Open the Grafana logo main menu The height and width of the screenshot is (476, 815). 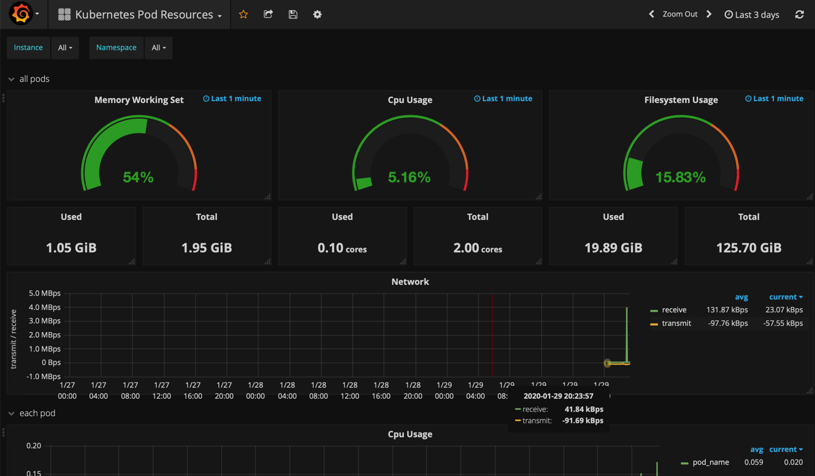21,14
